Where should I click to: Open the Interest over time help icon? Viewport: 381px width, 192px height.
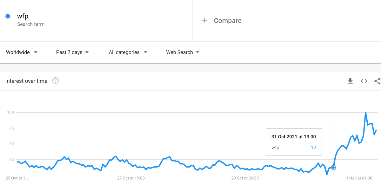[x=56, y=81]
